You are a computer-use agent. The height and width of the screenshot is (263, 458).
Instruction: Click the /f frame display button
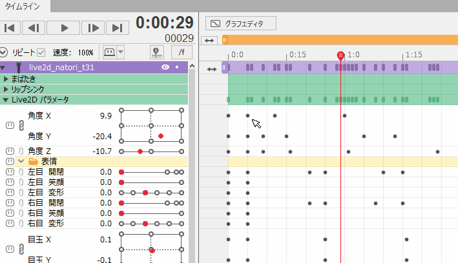click(182, 52)
